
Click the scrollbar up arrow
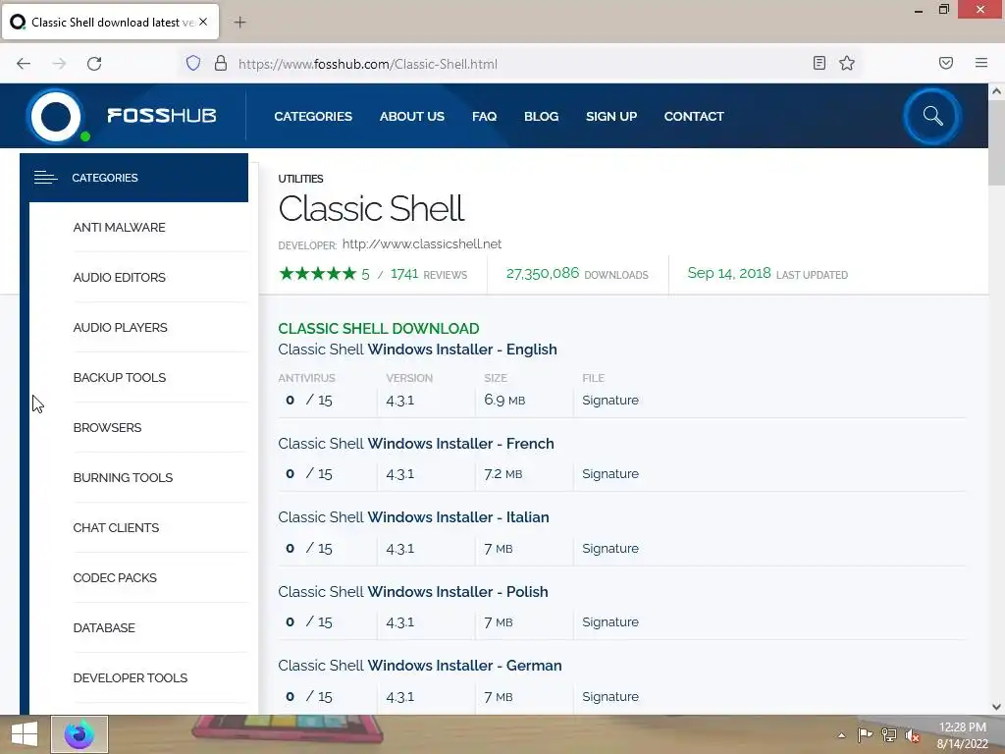(996, 91)
